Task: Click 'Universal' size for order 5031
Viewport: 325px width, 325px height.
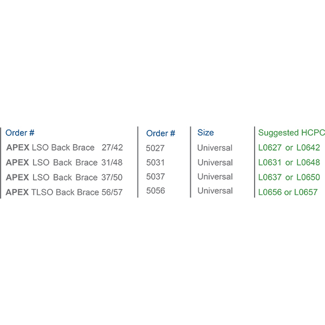Action: click(215, 162)
